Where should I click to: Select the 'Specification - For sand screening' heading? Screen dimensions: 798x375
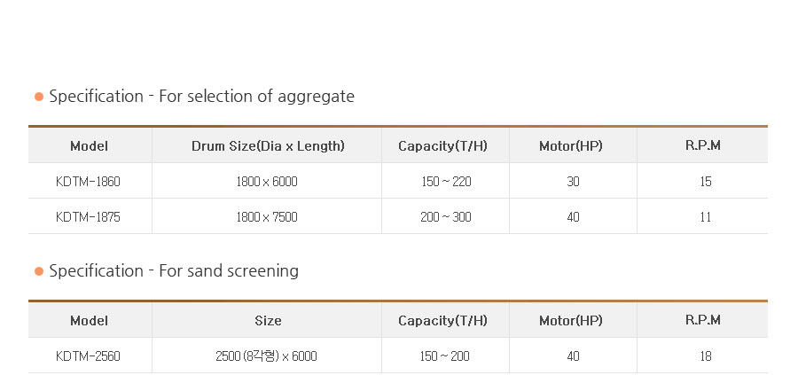click(174, 270)
